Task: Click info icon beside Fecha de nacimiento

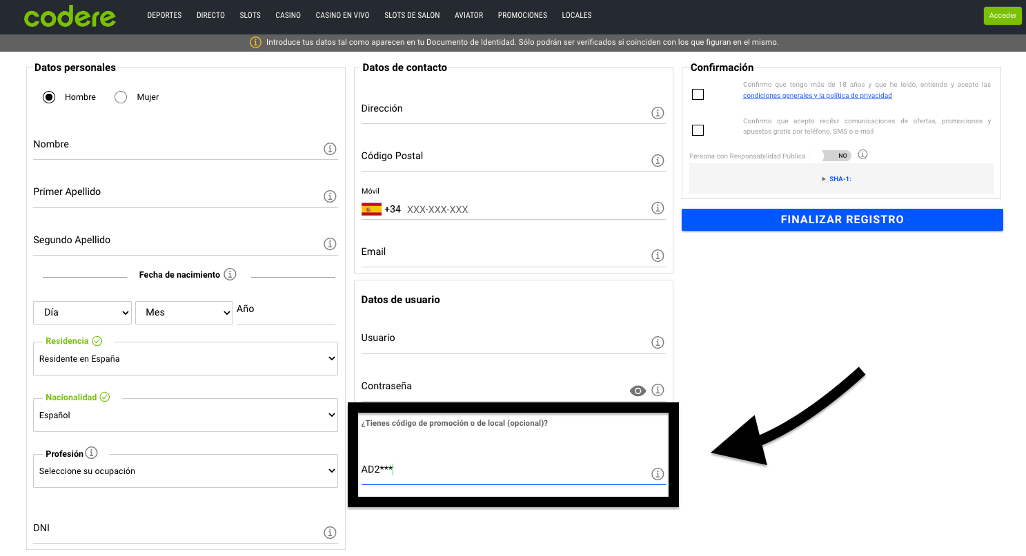Action: pos(230,274)
